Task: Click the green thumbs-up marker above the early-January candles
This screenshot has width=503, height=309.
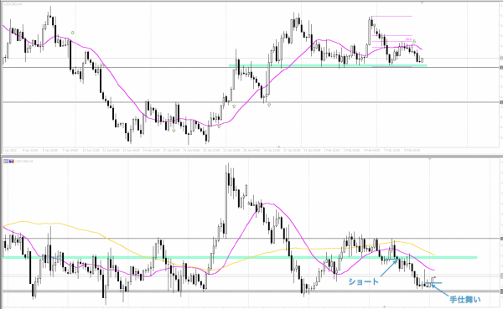Action: [x=72, y=33]
